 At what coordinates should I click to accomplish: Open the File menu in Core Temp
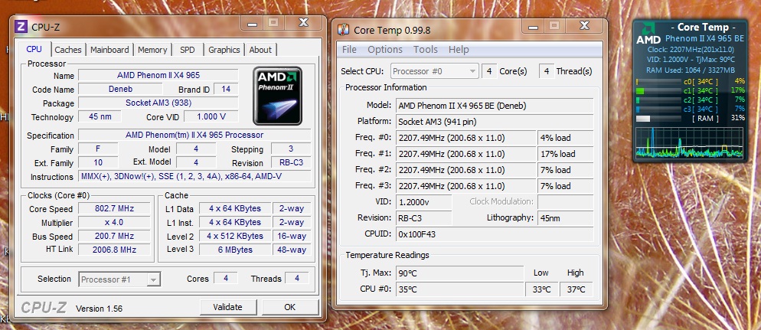click(x=349, y=50)
